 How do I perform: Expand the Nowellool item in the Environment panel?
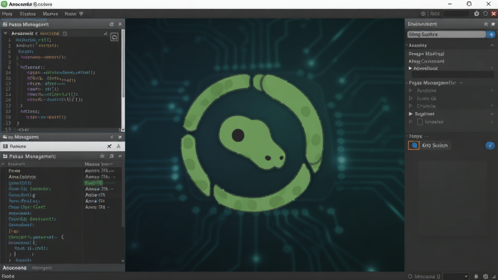tap(410, 68)
